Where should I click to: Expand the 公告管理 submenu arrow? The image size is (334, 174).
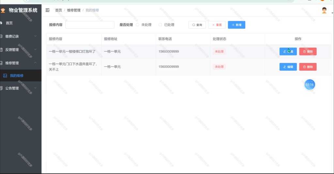coord(35,88)
